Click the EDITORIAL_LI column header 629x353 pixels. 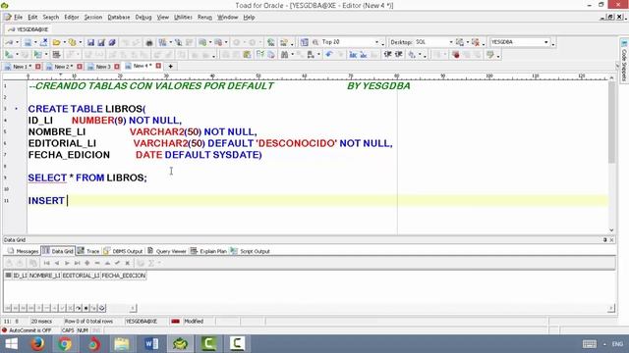pos(81,276)
